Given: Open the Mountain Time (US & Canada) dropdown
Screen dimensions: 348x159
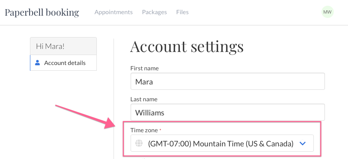Looking at the screenshot, I should (222, 143).
